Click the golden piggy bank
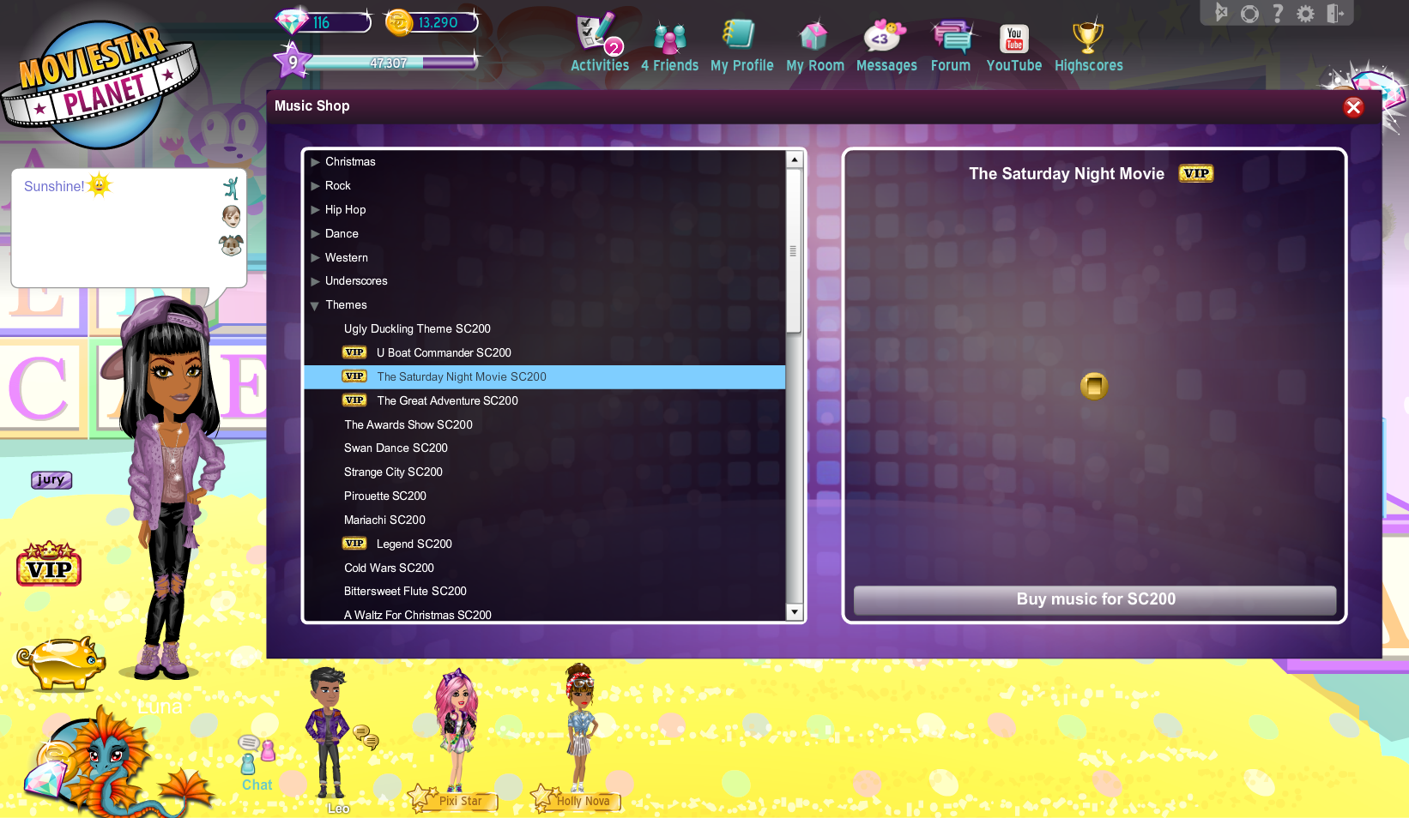The image size is (1409, 818). [x=60, y=662]
